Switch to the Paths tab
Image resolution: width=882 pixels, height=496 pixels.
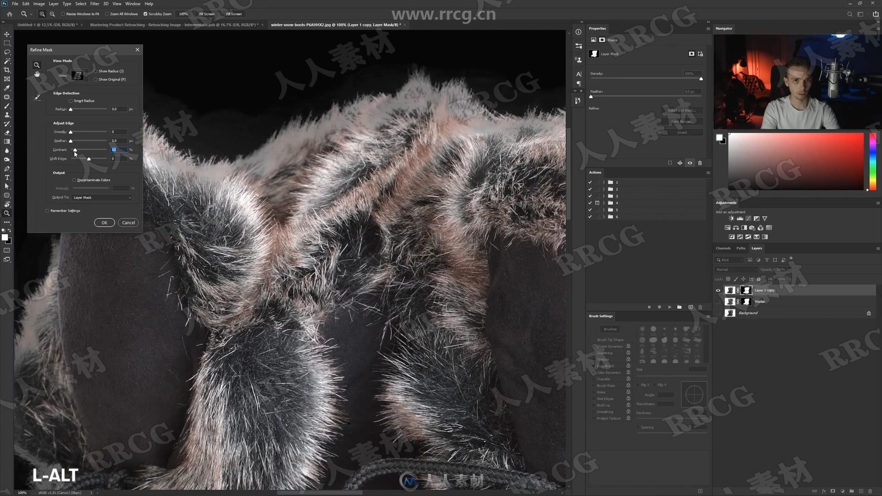tap(741, 248)
